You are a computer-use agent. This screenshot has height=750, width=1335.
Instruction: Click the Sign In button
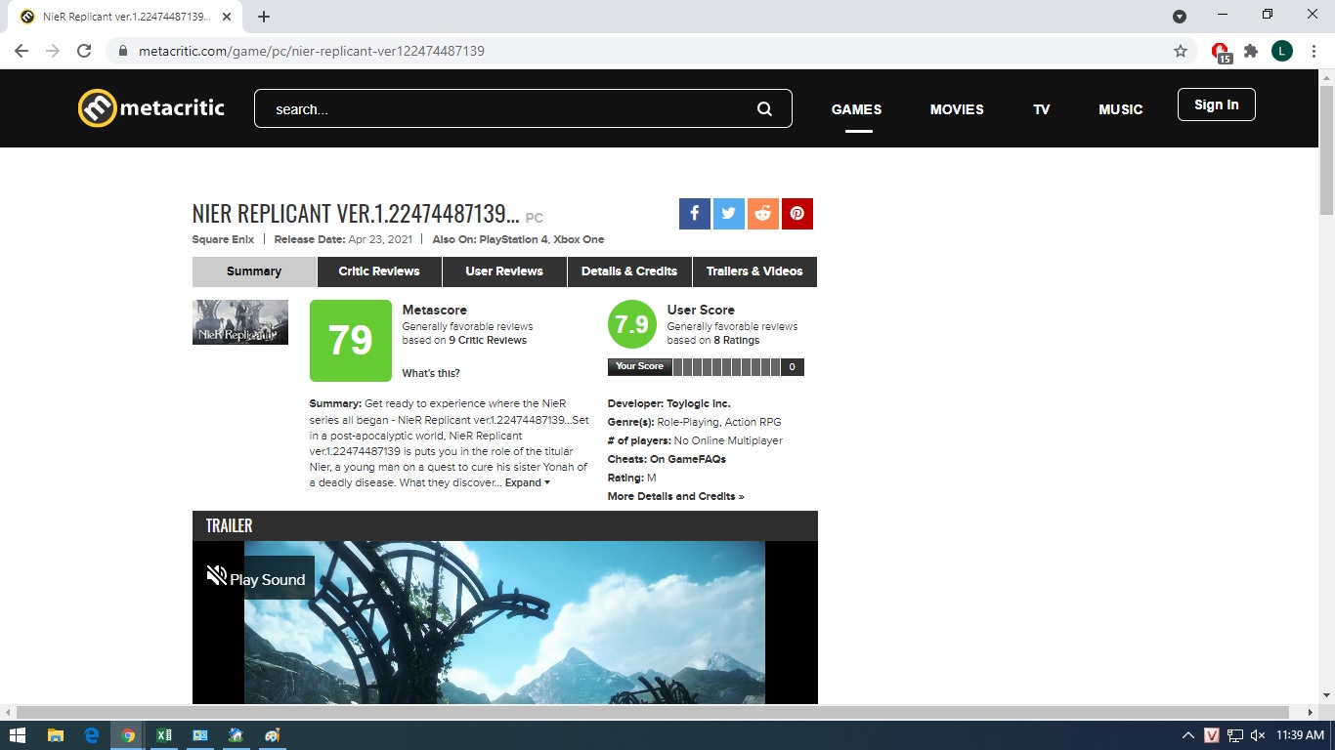tap(1217, 104)
